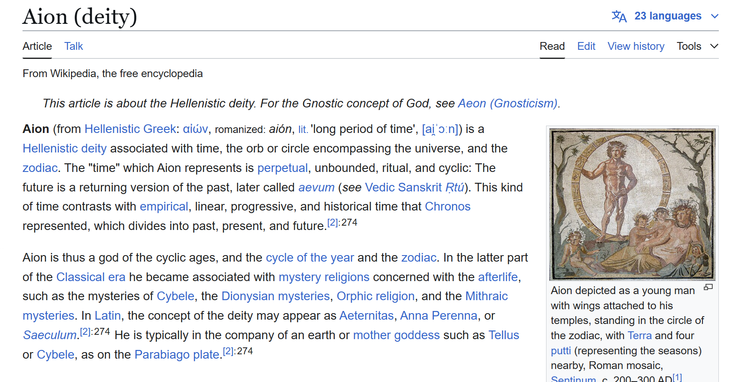Open the View history tab
The image size is (734, 382).
coord(636,46)
